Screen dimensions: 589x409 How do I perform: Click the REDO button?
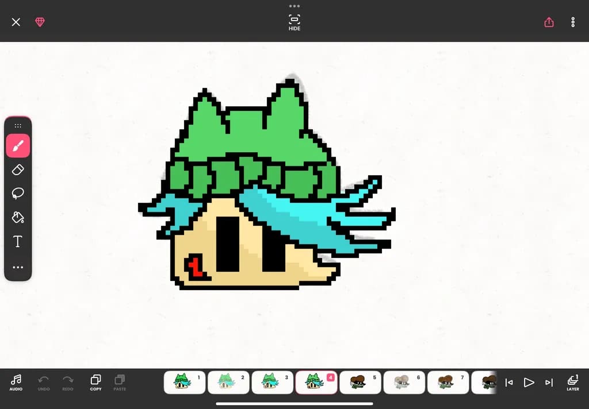click(68, 383)
